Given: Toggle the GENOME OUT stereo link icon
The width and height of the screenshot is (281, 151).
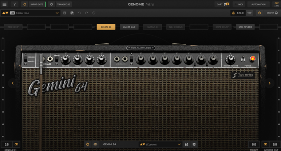Looking at the screenshot, I should point(265,144).
